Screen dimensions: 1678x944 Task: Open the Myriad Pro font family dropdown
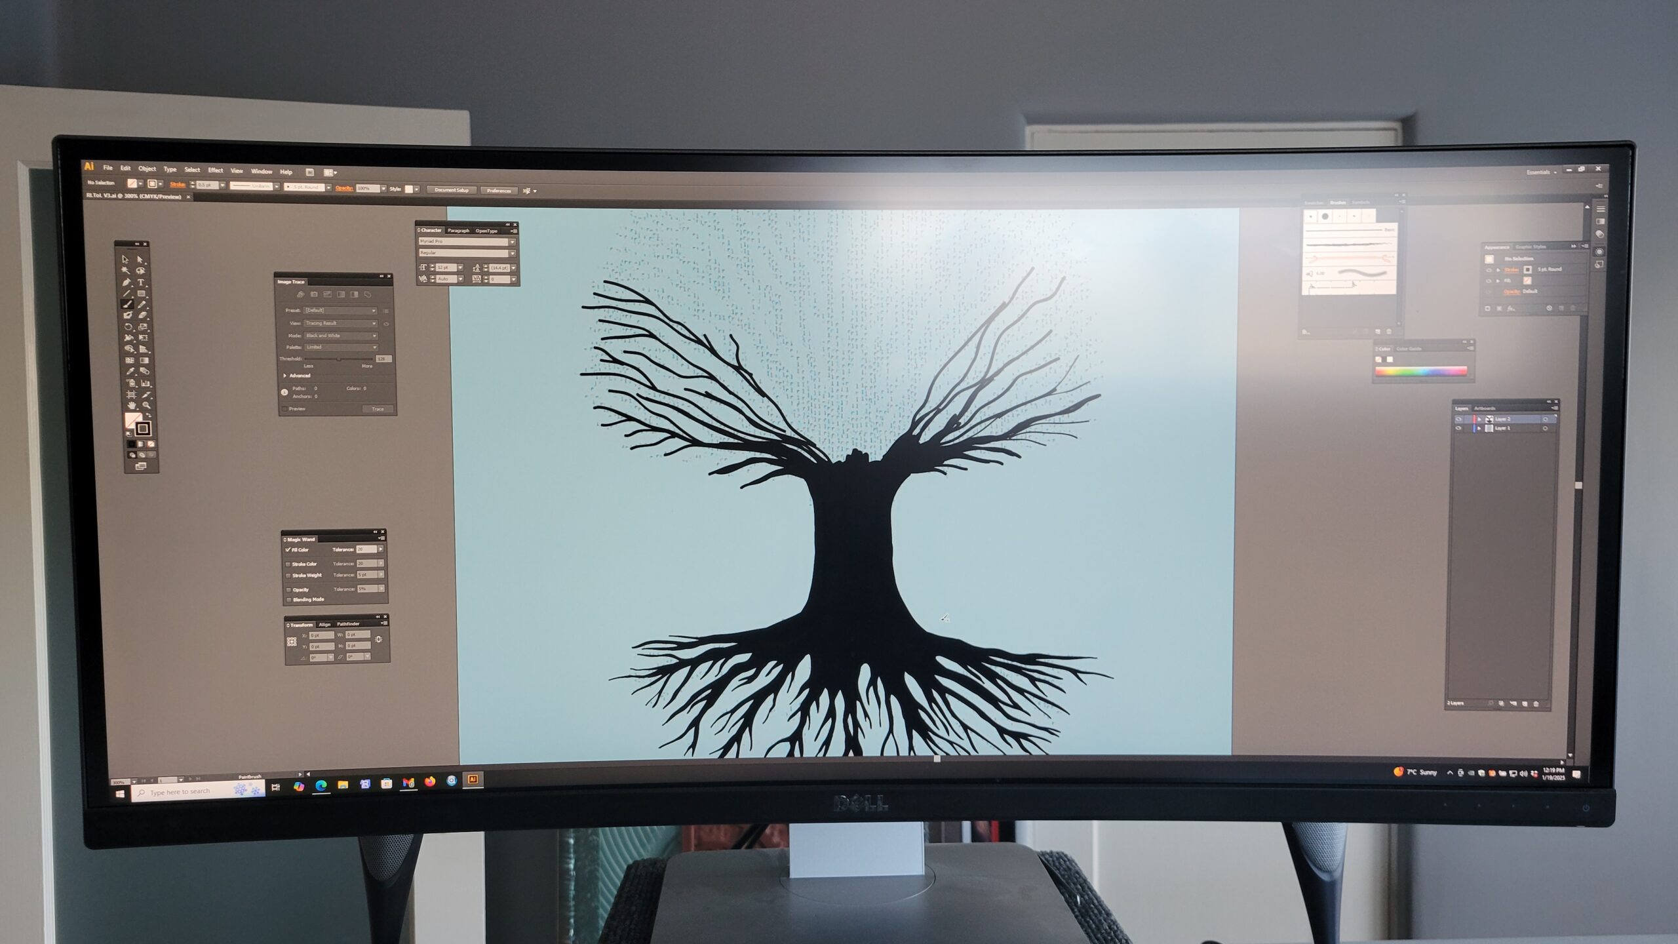[x=512, y=242]
